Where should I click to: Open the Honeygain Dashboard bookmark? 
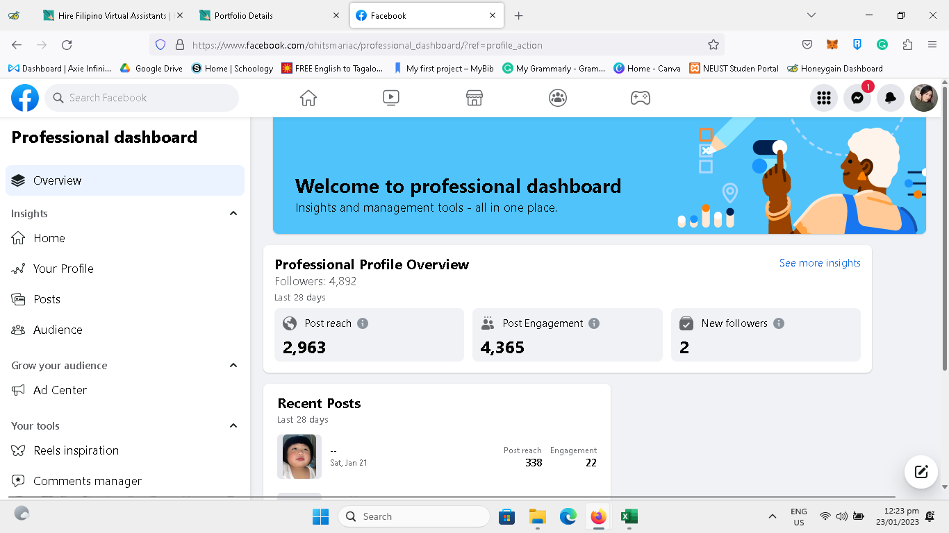[835, 69]
